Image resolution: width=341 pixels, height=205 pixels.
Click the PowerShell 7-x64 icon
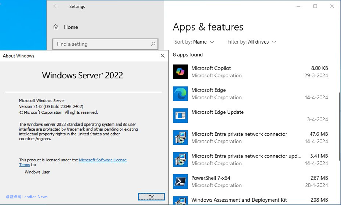pos(180,181)
